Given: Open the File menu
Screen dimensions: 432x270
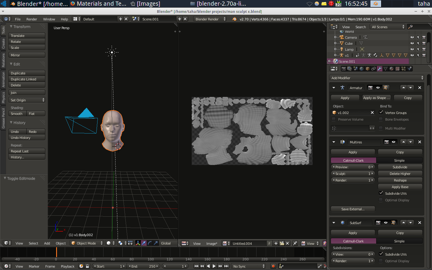Looking at the screenshot, I should point(18,19).
